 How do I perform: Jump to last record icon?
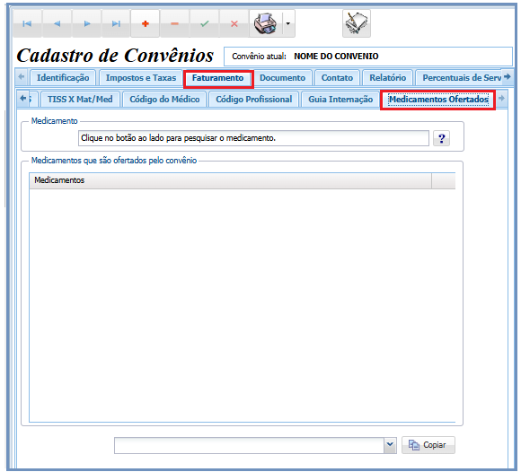point(116,23)
